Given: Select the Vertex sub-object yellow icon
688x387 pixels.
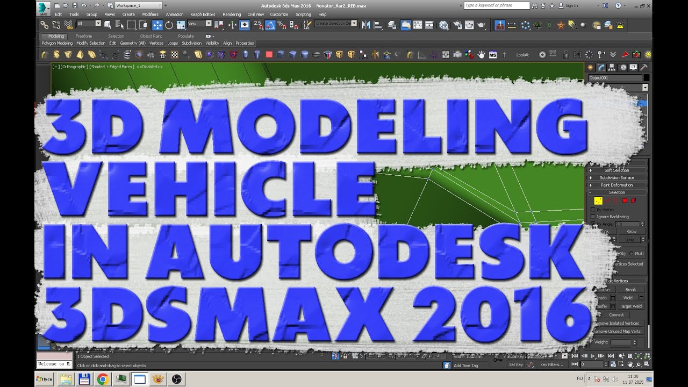Looking at the screenshot, I should [x=598, y=200].
